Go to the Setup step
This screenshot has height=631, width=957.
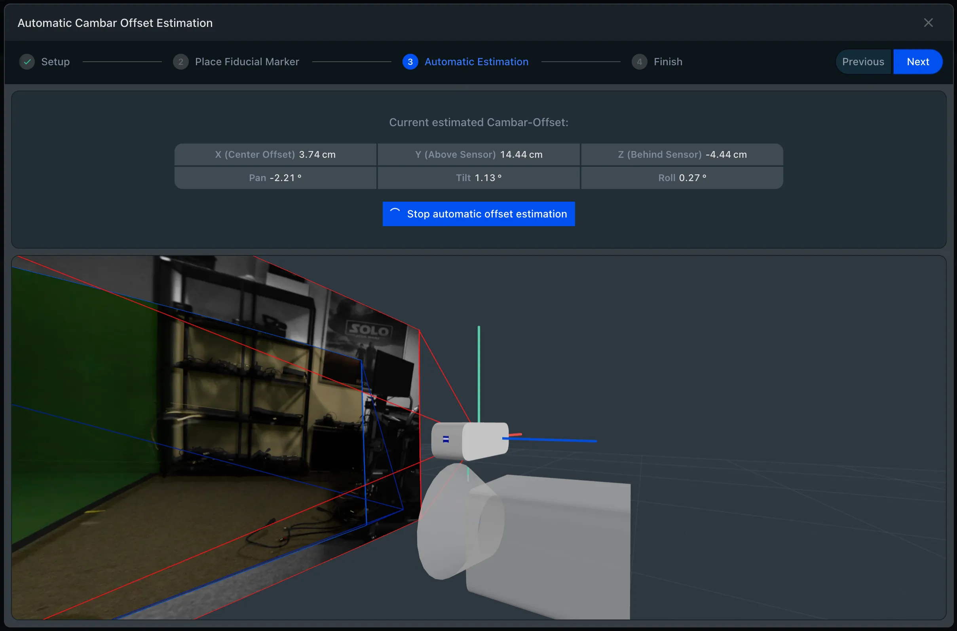coord(55,62)
